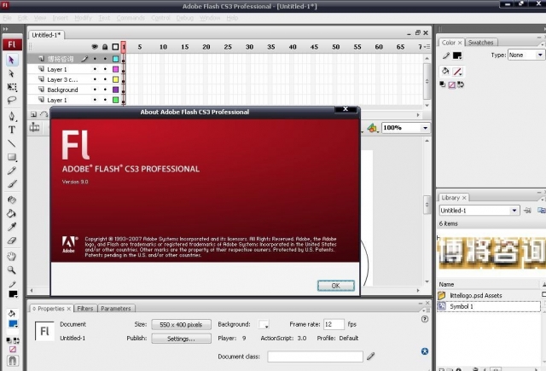The image size is (546, 371).
Task: Select the Eyedropper tool
Action: pos(12,227)
